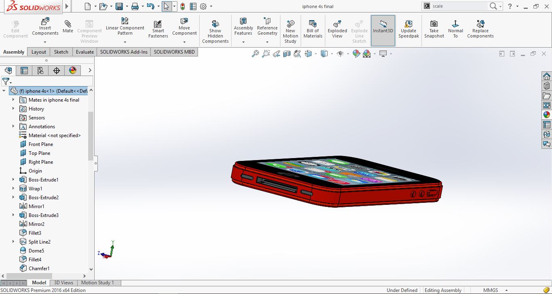Click Zoom to Fit icon
Screen dimensions: 552x294
[x=255, y=54]
